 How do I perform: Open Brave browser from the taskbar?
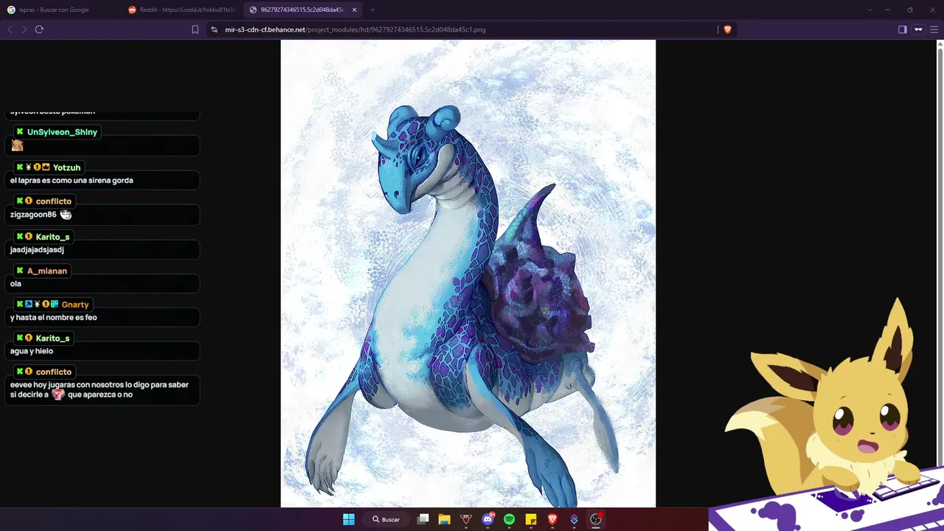pos(552,519)
